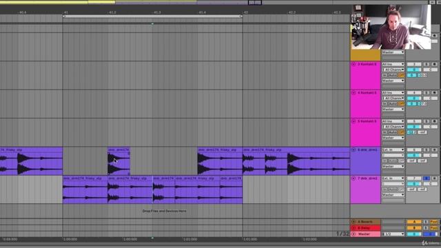The height and width of the screenshot is (248, 441).
Task: Unfold the A Reverb return track
Action: pyautogui.click(x=353, y=222)
